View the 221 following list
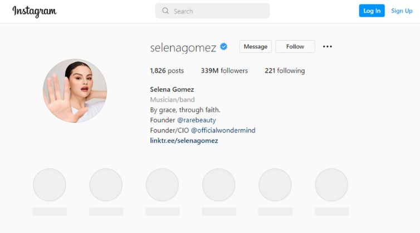The width and height of the screenshot is (420, 233). [x=285, y=71]
